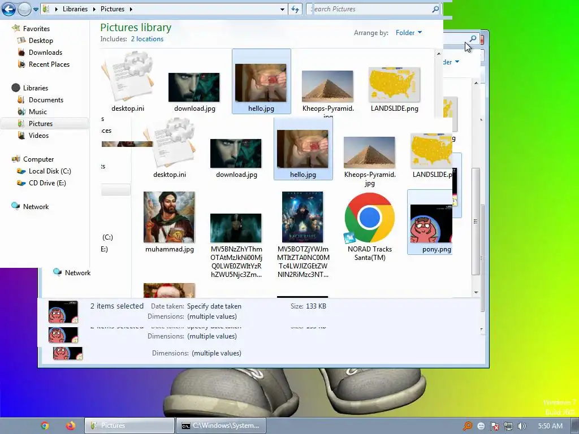The image size is (579, 434).
Task: Open the Videos library
Action: click(x=38, y=136)
